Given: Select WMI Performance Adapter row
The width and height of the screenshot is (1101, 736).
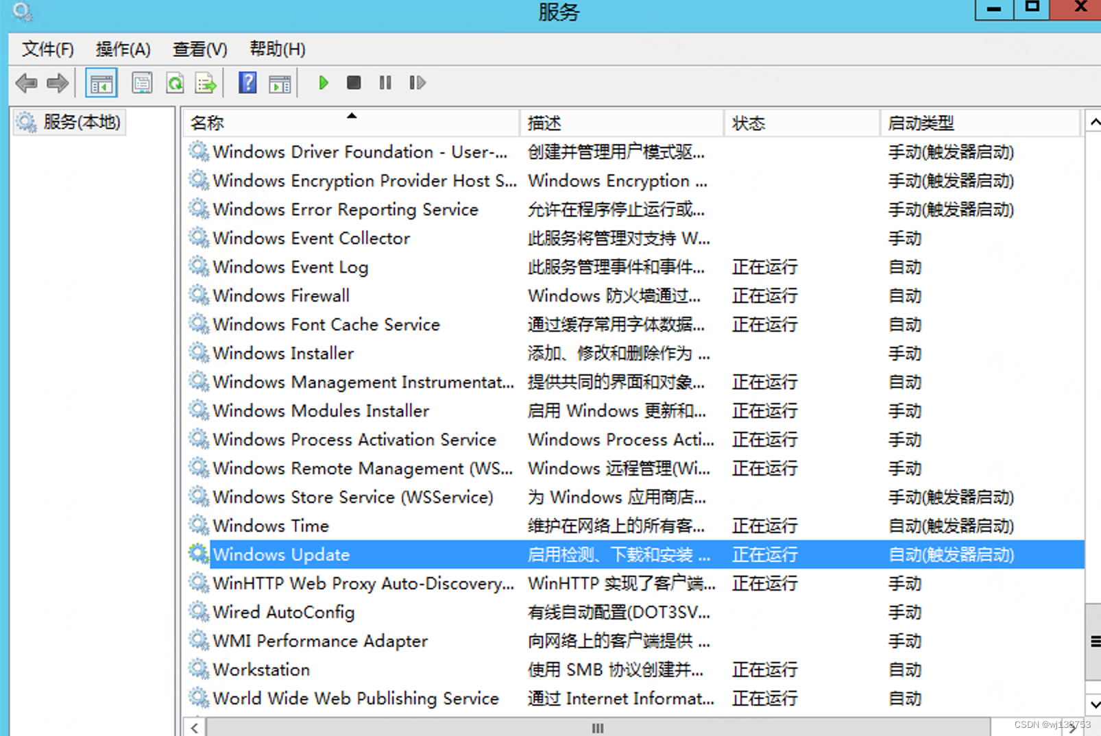Looking at the screenshot, I should 635,641.
